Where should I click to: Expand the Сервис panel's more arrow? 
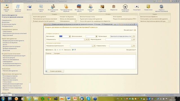click(x=169, y=21)
